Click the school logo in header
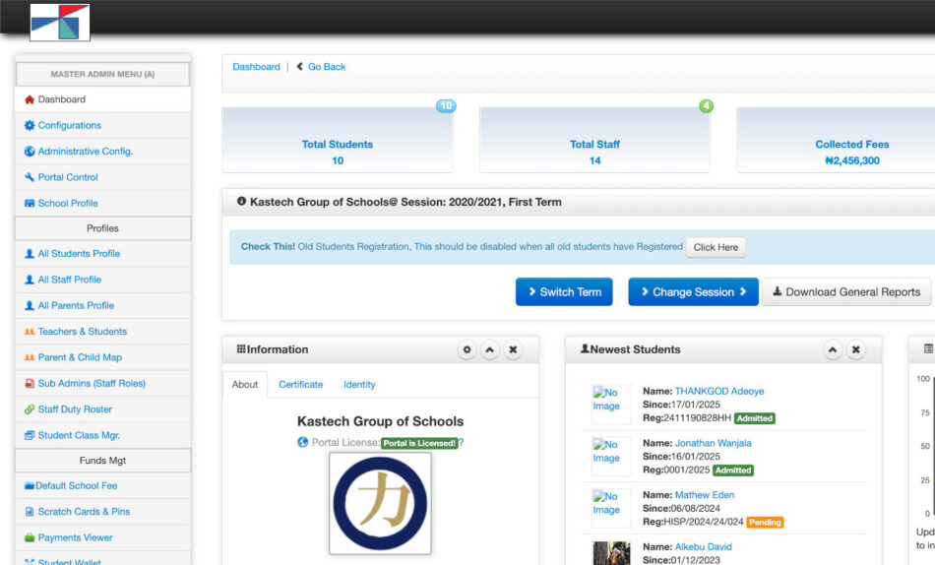Viewport: 935px width, 565px height. coord(60,22)
